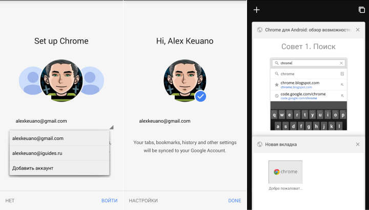Tap the 'p' key on preview keyboard
This screenshot has width=369, height=210.
pyautogui.click(x=343, y=115)
